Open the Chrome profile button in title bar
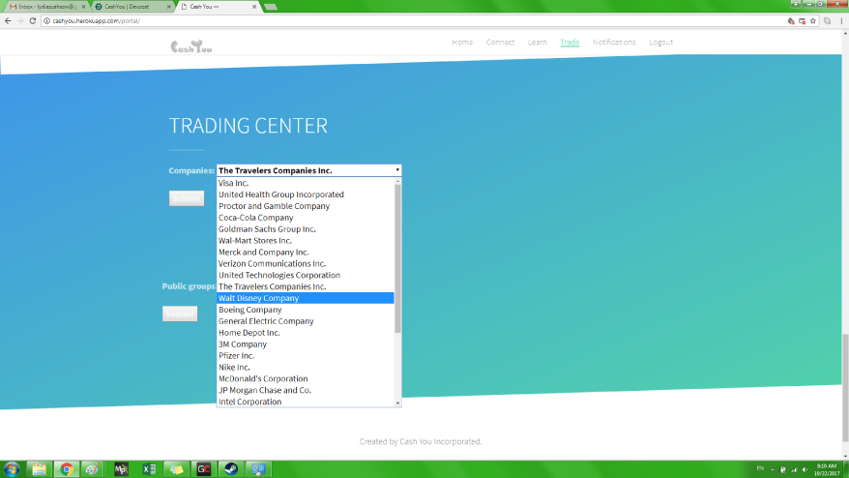The image size is (849, 478). 795,3
